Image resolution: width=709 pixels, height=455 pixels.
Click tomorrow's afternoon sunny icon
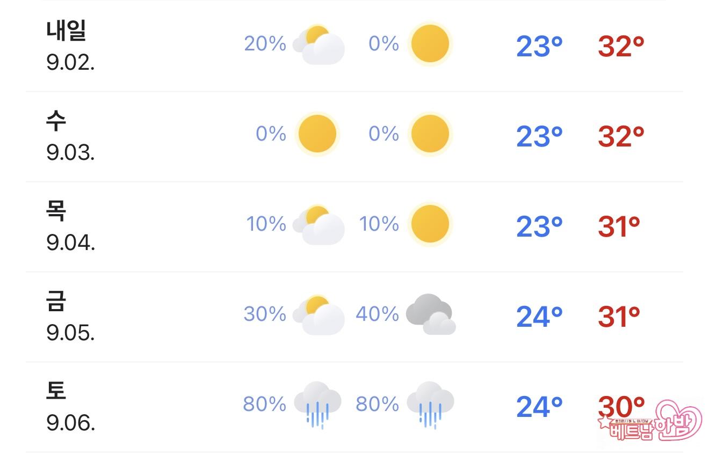tap(430, 44)
